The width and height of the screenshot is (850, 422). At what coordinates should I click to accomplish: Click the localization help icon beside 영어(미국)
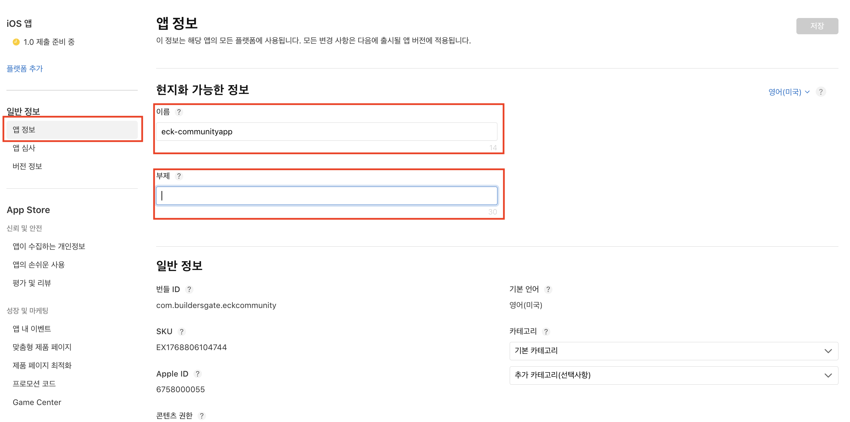click(821, 92)
